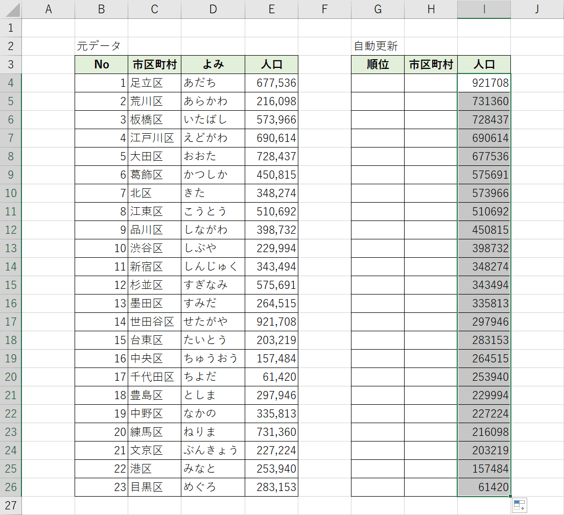Select column A header

point(48,9)
